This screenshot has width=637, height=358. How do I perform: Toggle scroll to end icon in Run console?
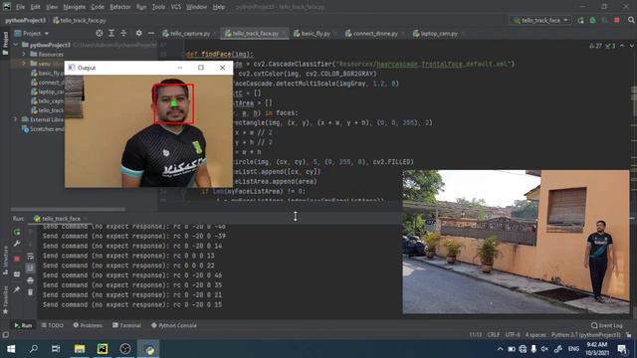click(31, 268)
